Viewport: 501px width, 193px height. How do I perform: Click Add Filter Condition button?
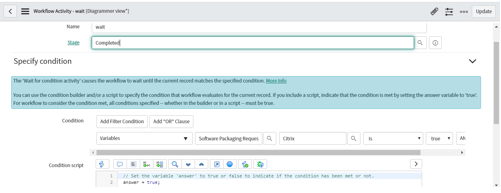click(122, 121)
